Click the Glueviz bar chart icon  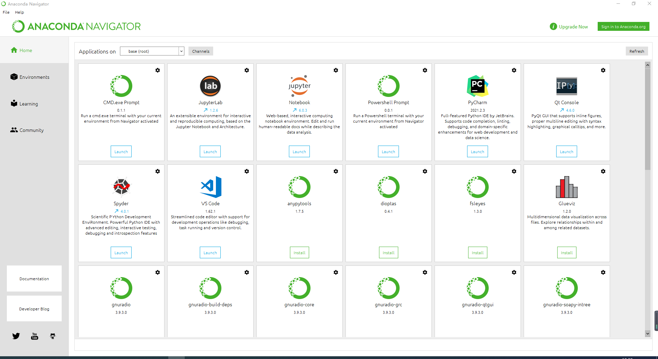pyautogui.click(x=566, y=187)
